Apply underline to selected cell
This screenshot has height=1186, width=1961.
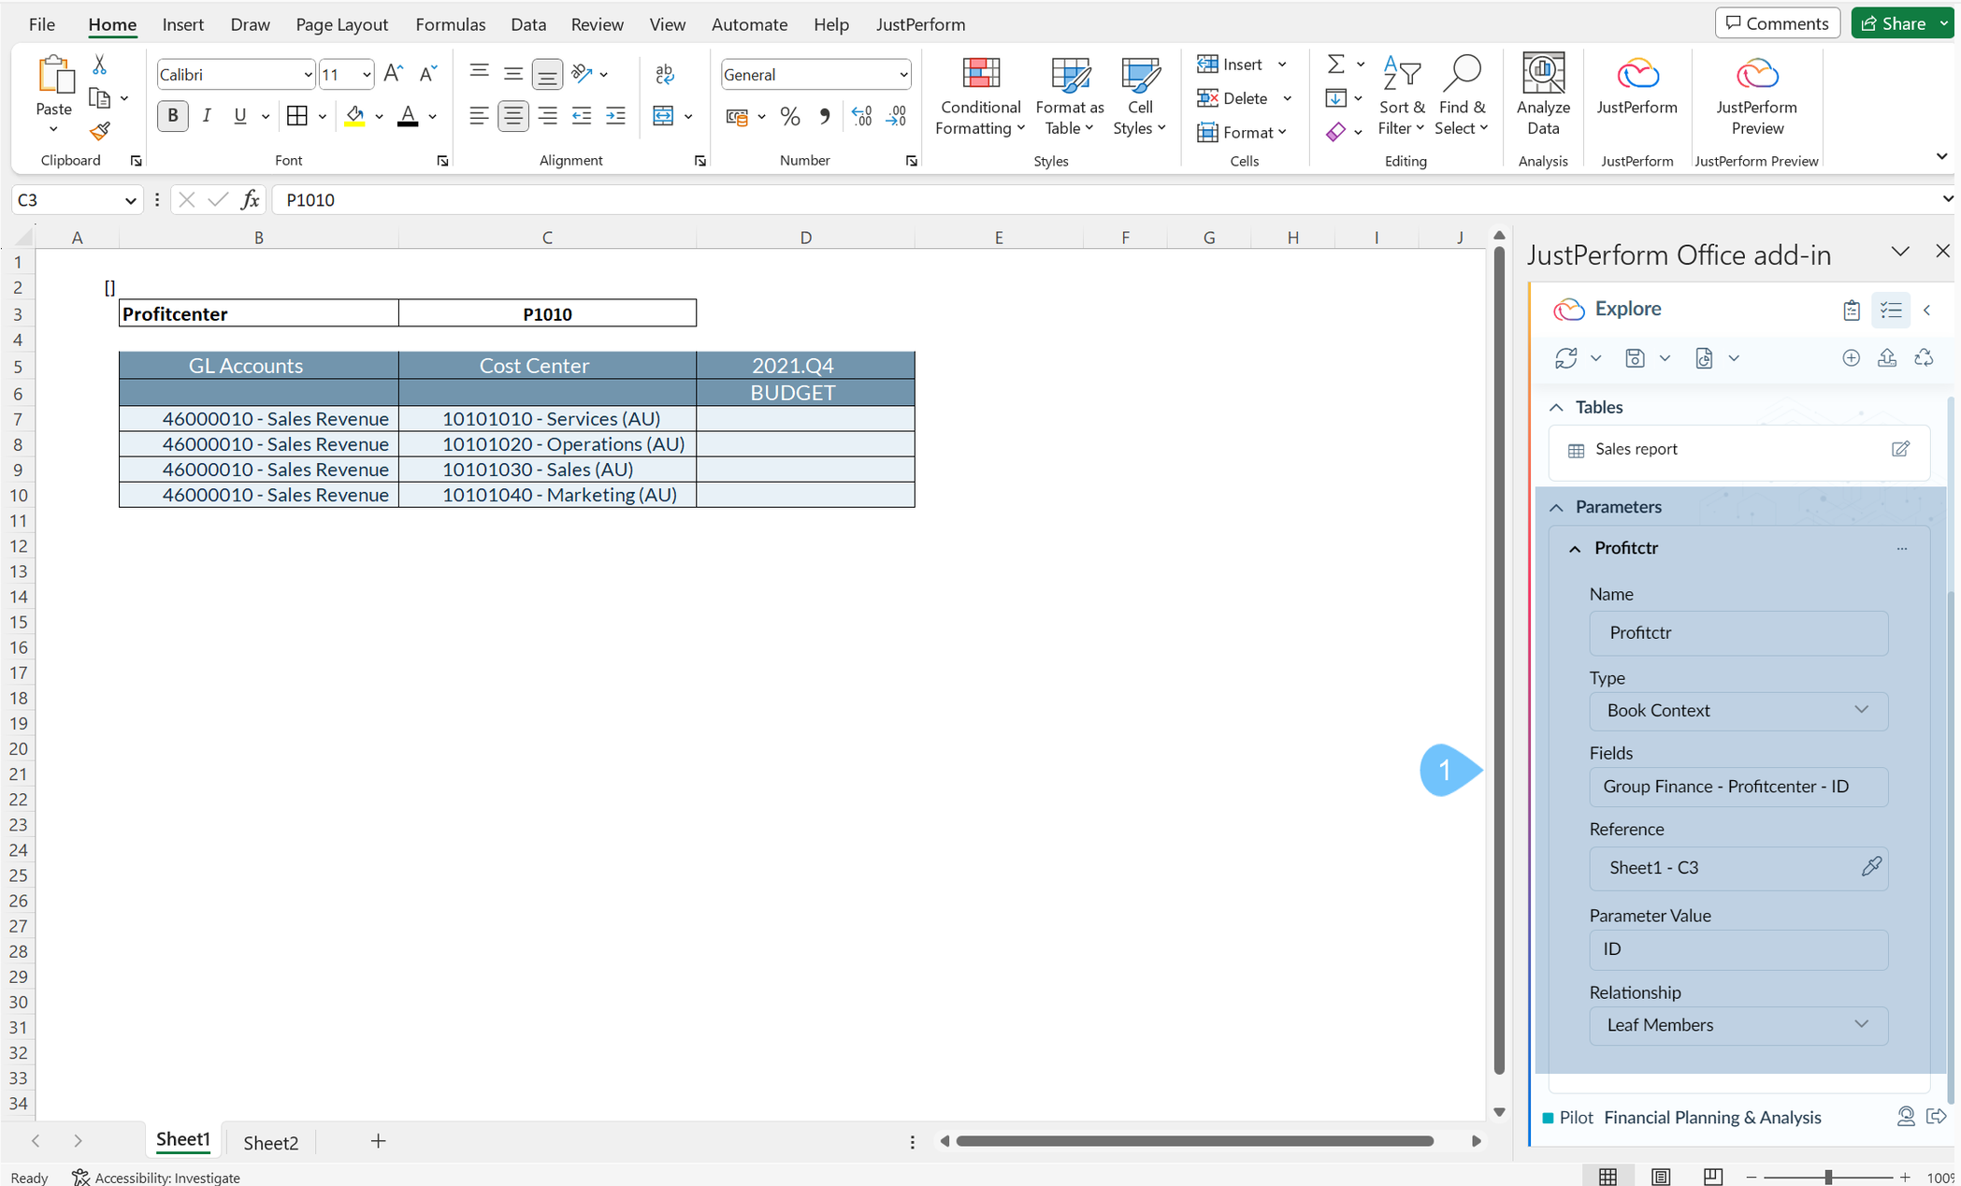(240, 115)
